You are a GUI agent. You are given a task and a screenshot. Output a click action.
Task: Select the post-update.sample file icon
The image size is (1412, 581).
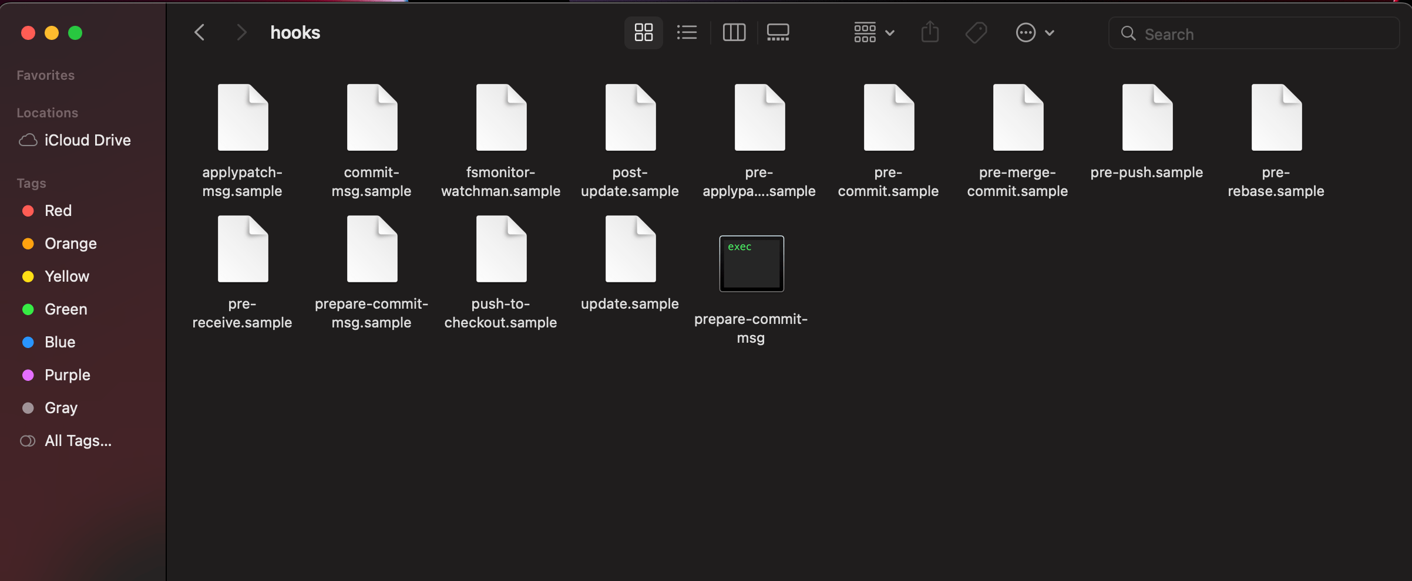click(630, 117)
